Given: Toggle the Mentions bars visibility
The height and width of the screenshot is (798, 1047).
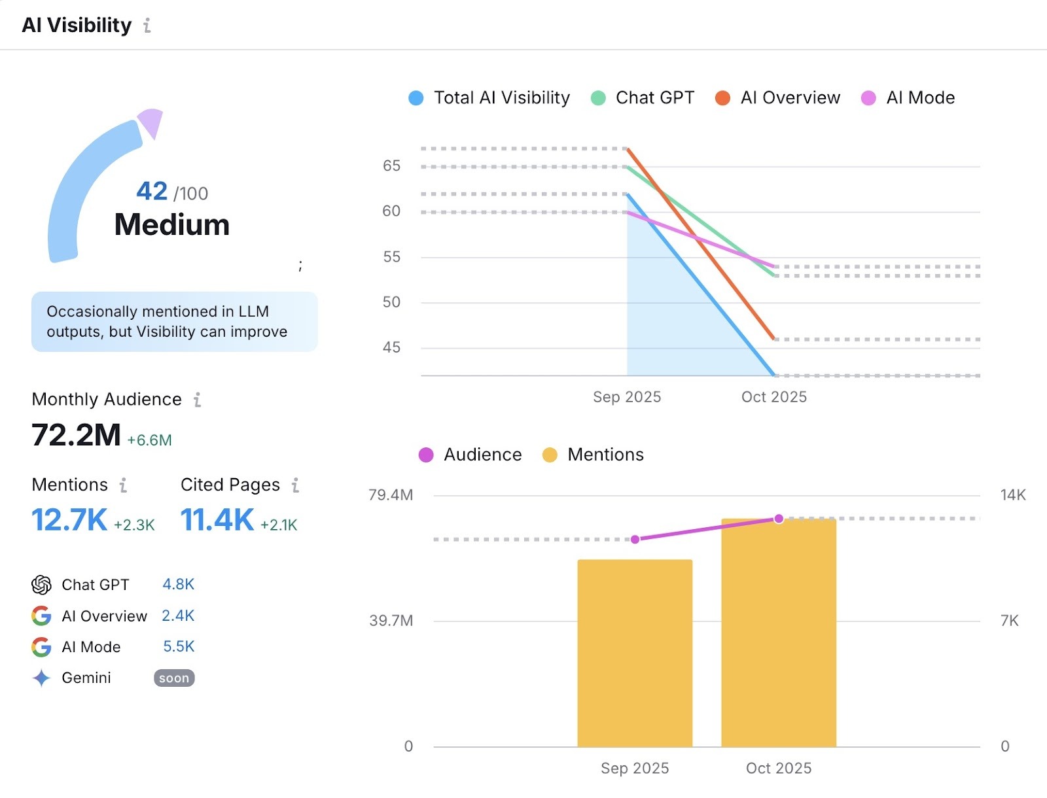Looking at the screenshot, I should (x=593, y=454).
